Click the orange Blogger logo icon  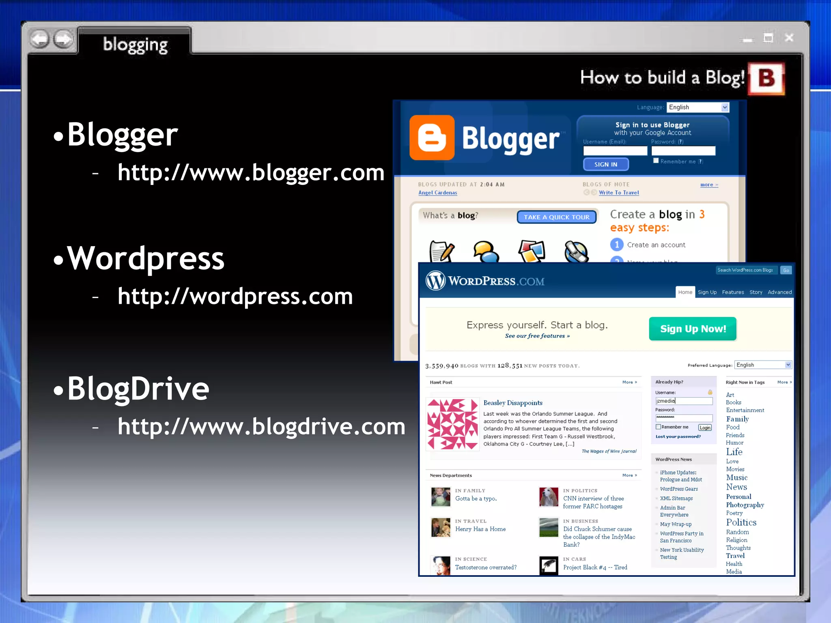432,137
